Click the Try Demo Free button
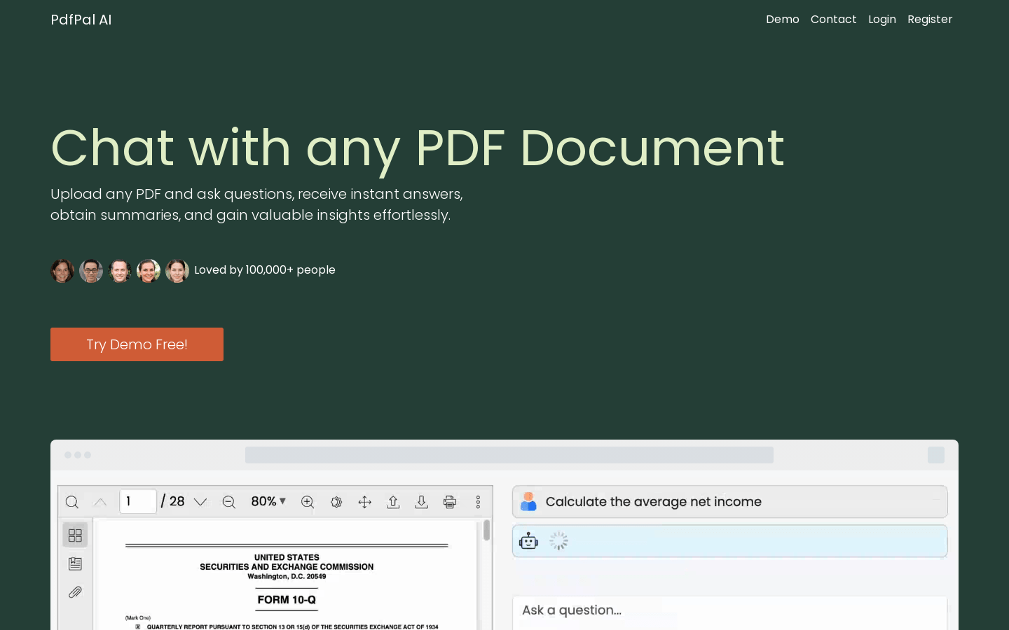Image resolution: width=1009 pixels, height=630 pixels. [137, 344]
